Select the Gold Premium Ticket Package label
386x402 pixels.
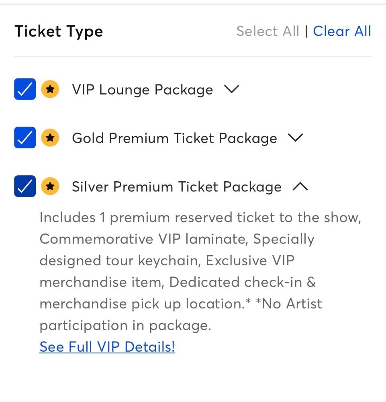point(174,138)
